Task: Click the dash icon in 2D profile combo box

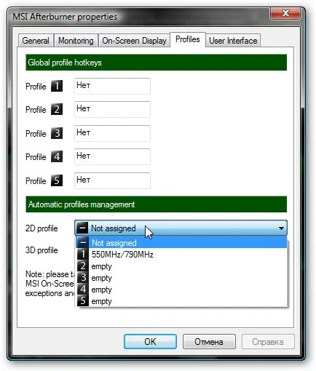Action: pos(82,228)
